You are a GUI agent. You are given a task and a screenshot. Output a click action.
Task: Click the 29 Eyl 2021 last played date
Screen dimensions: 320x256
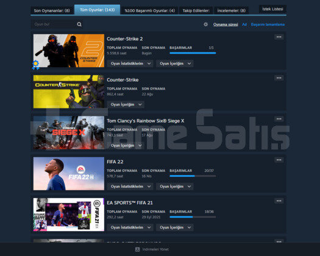pos(151,217)
